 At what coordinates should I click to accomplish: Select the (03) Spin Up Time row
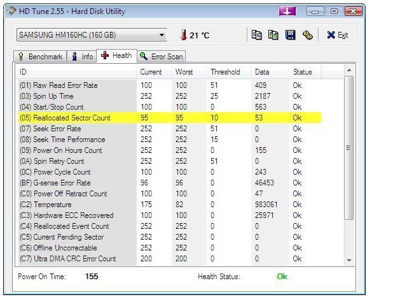[169, 96]
